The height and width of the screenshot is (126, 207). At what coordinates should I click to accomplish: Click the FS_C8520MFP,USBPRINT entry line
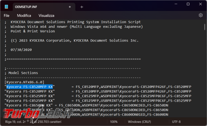tap(98, 91)
